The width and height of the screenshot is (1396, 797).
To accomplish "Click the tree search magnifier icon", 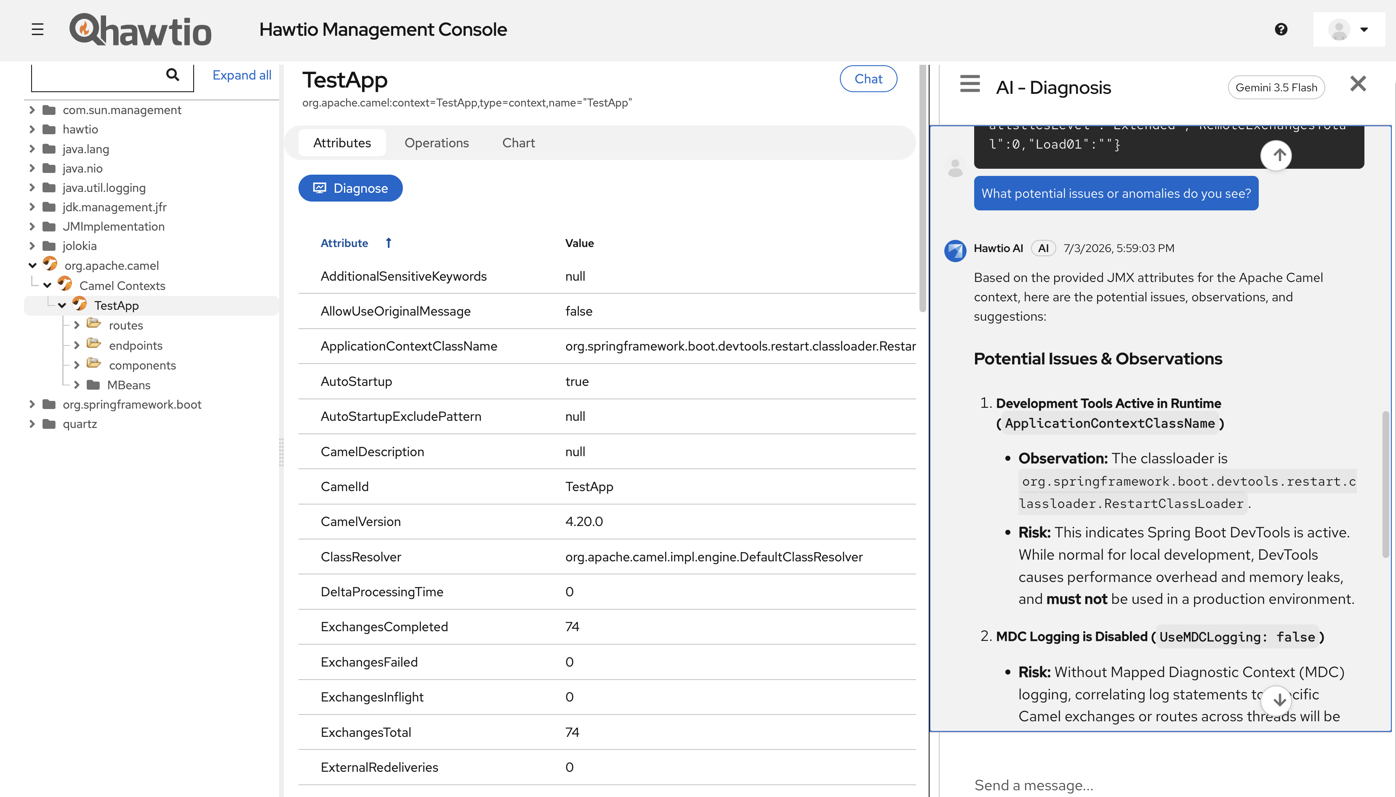I will pos(173,75).
